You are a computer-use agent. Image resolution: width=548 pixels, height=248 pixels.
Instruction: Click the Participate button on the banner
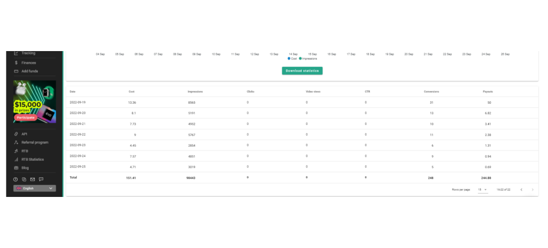(x=26, y=117)
